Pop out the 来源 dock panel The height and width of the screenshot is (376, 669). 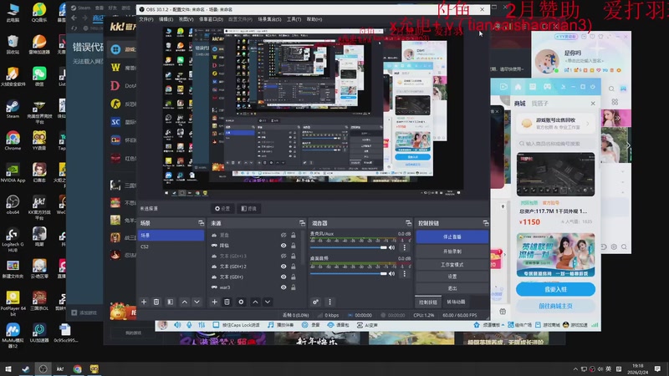click(302, 223)
